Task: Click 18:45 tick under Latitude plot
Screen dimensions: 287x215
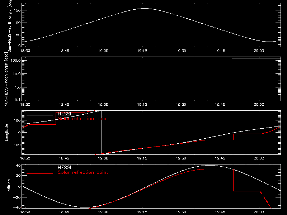Action: [x=64, y=212]
